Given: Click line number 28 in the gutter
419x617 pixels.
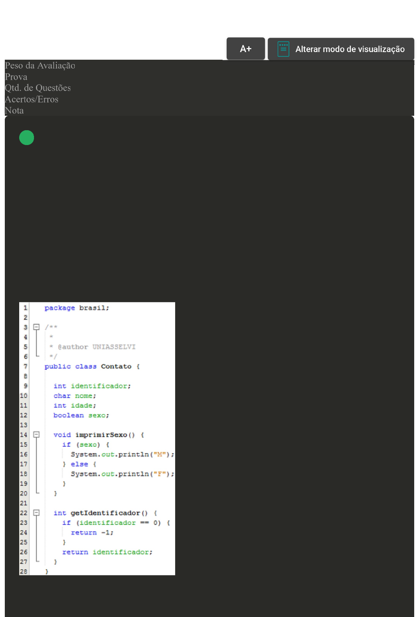Looking at the screenshot, I should [24, 571].
